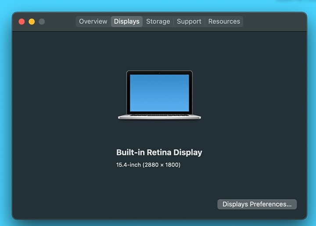
Task: Click the Displays Preferences button
Action: point(257,204)
